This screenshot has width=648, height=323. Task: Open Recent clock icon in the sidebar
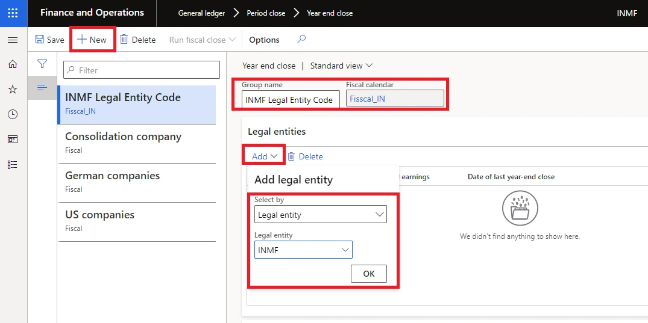pos(13,114)
